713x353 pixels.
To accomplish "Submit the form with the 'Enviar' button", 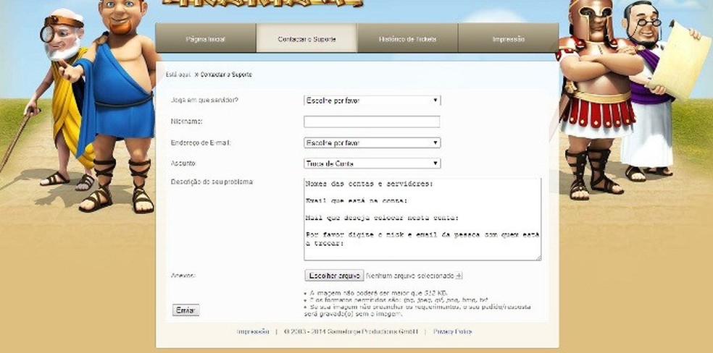I will pos(185,310).
